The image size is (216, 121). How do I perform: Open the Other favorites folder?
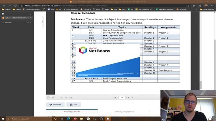pyautogui.click(x=207, y=9)
